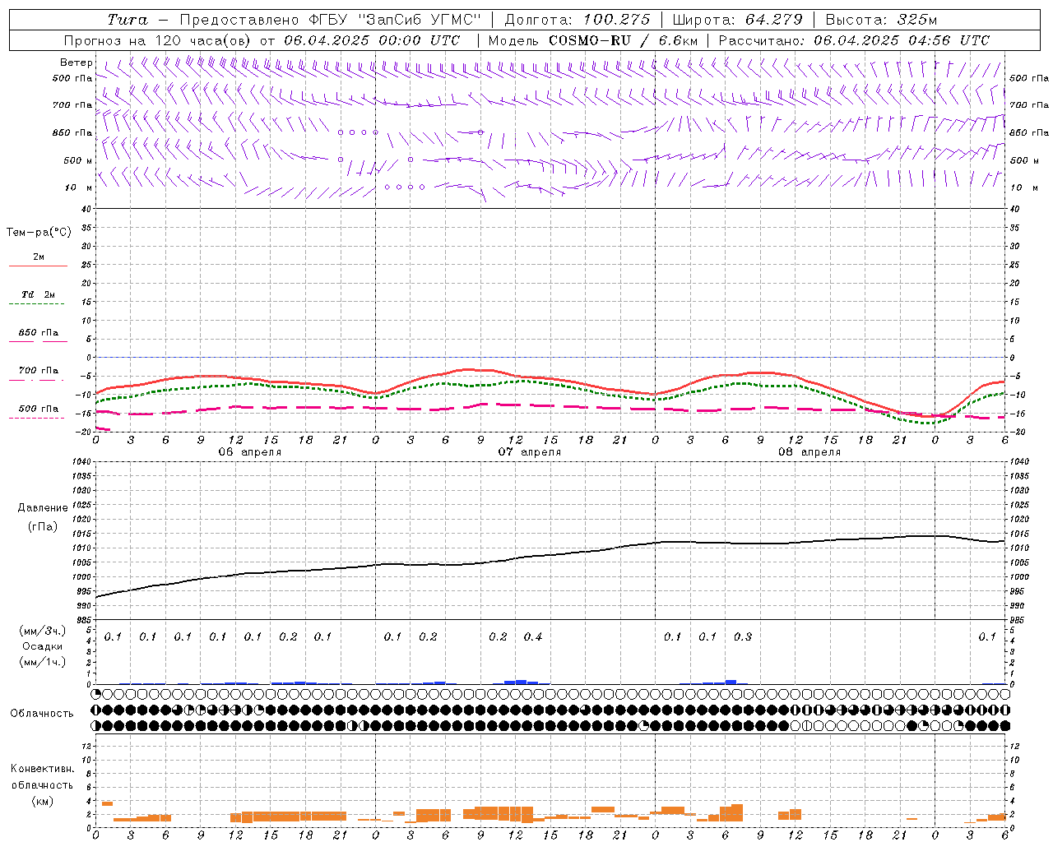Viewport: 1053px width, 842px height.
Task: Click the "08 апреля" date label
Action: pos(809,452)
